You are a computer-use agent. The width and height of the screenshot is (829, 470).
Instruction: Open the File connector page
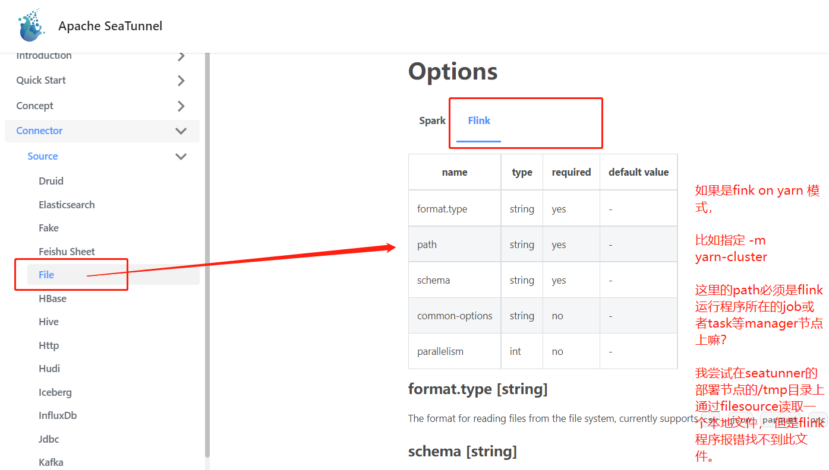click(x=46, y=274)
